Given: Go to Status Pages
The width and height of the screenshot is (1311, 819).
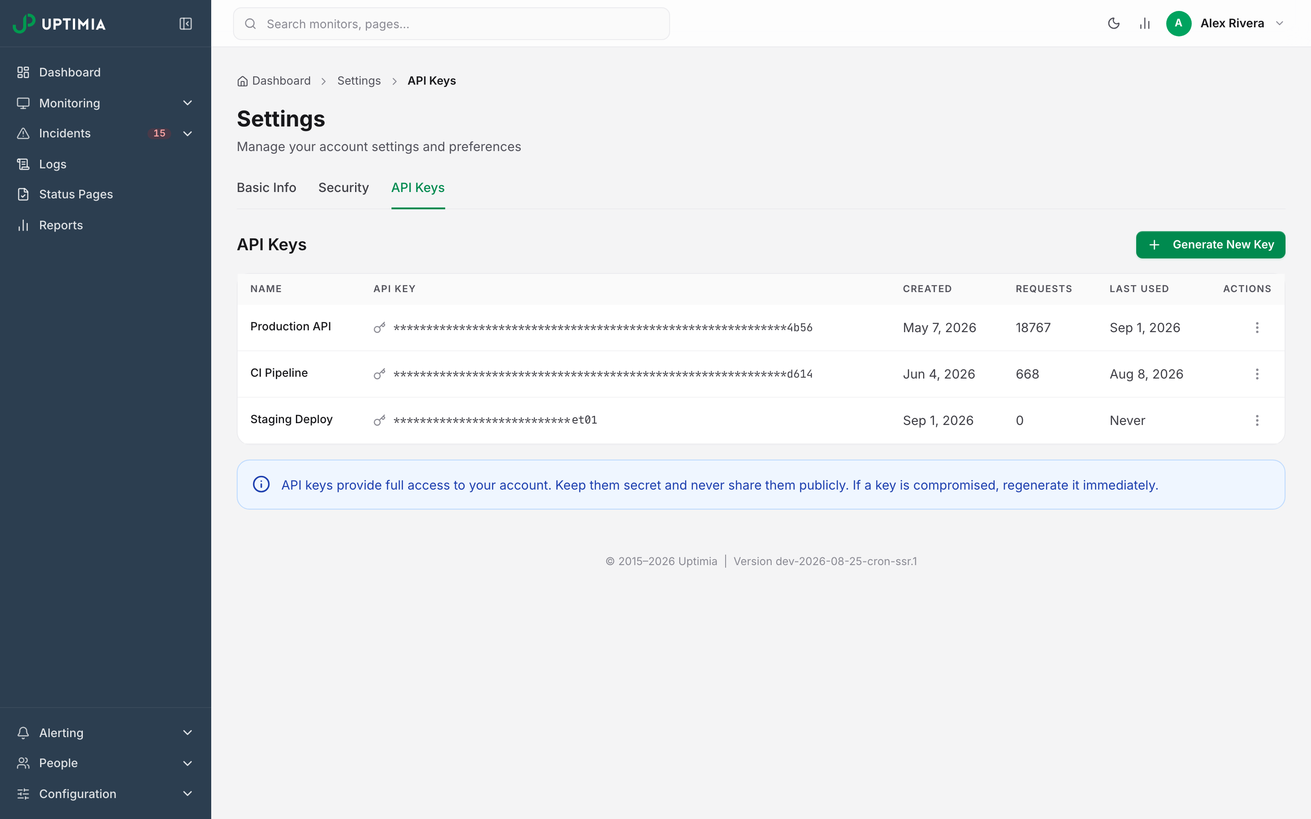Looking at the screenshot, I should click(106, 194).
